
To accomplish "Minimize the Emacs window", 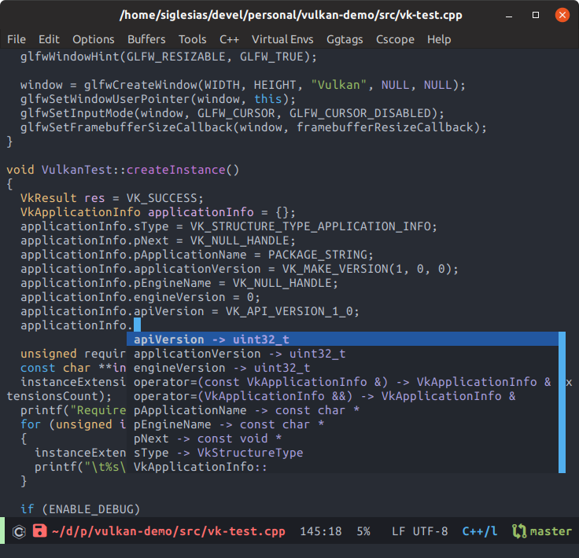I will 509,15.
